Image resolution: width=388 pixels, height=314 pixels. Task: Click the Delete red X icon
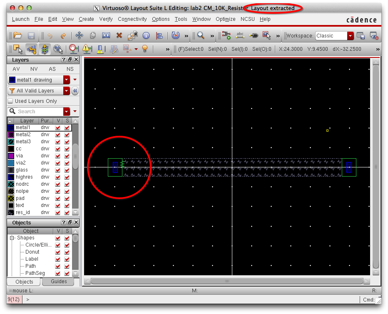[119, 36]
